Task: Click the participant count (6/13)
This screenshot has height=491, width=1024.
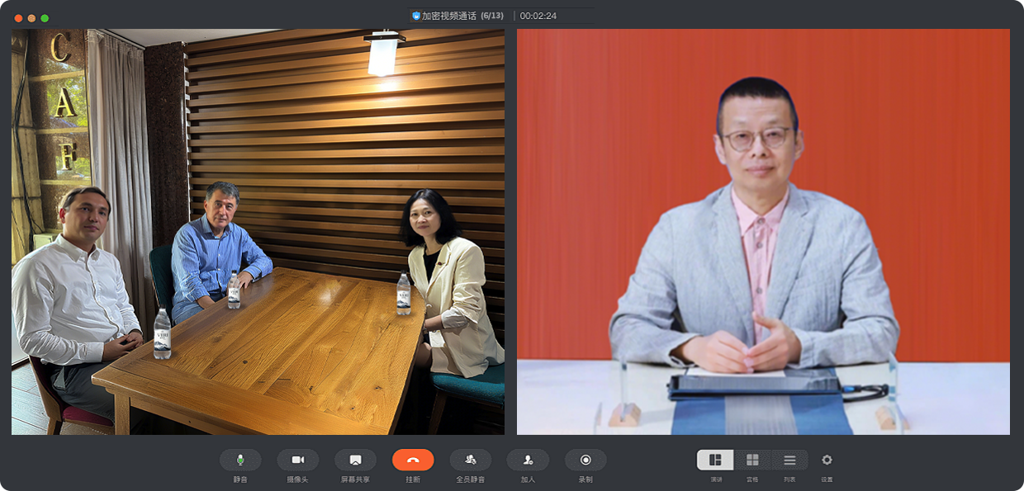Action: tap(492, 16)
